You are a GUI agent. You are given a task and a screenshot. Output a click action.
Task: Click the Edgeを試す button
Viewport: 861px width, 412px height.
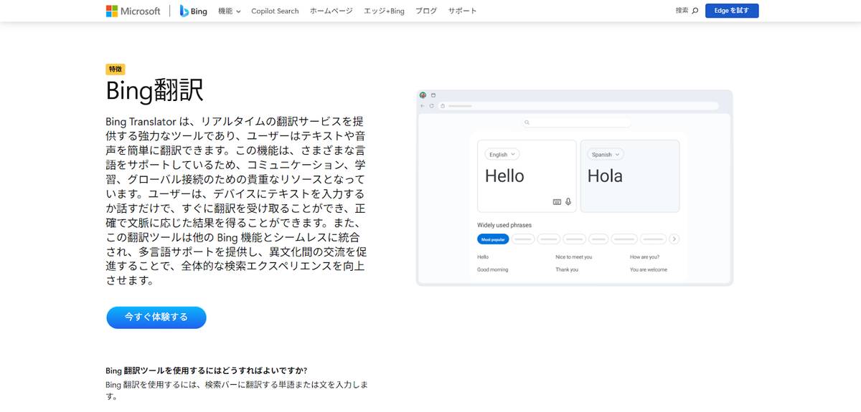click(x=731, y=11)
